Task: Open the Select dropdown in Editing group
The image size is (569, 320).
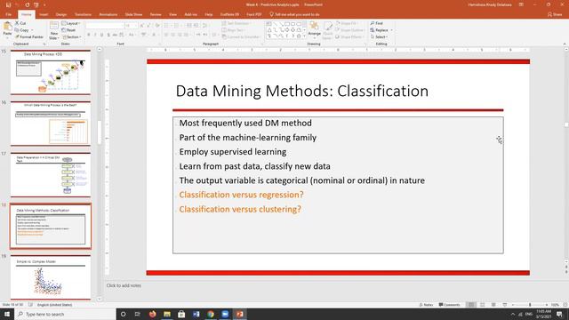Action: click(379, 37)
